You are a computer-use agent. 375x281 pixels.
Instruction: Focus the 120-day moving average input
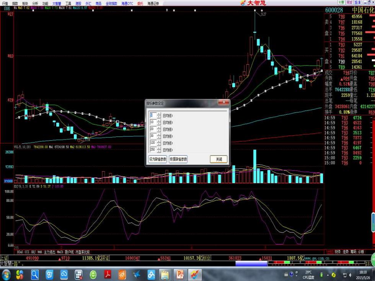[153, 143]
